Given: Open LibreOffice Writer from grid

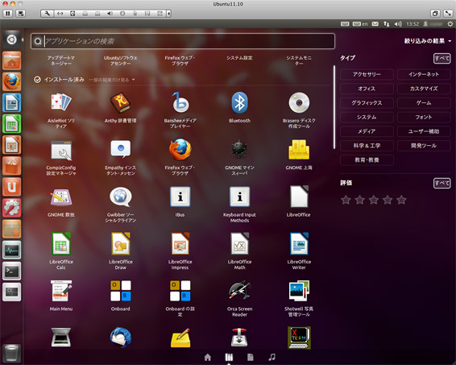Looking at the screenshot, I should coord(299,243).
